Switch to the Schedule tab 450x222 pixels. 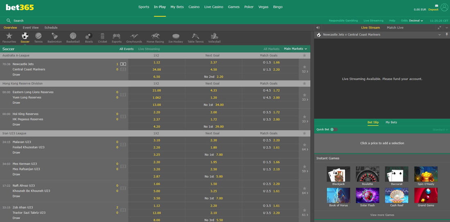pyautogui.click(x=51, y=27)
